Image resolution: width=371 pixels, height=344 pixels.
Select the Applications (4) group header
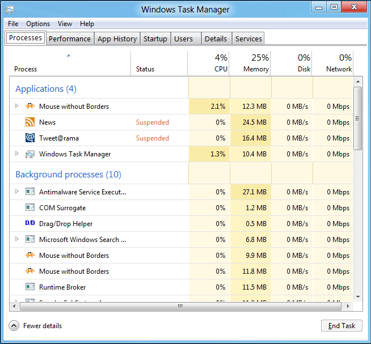[x=46, y=88]
